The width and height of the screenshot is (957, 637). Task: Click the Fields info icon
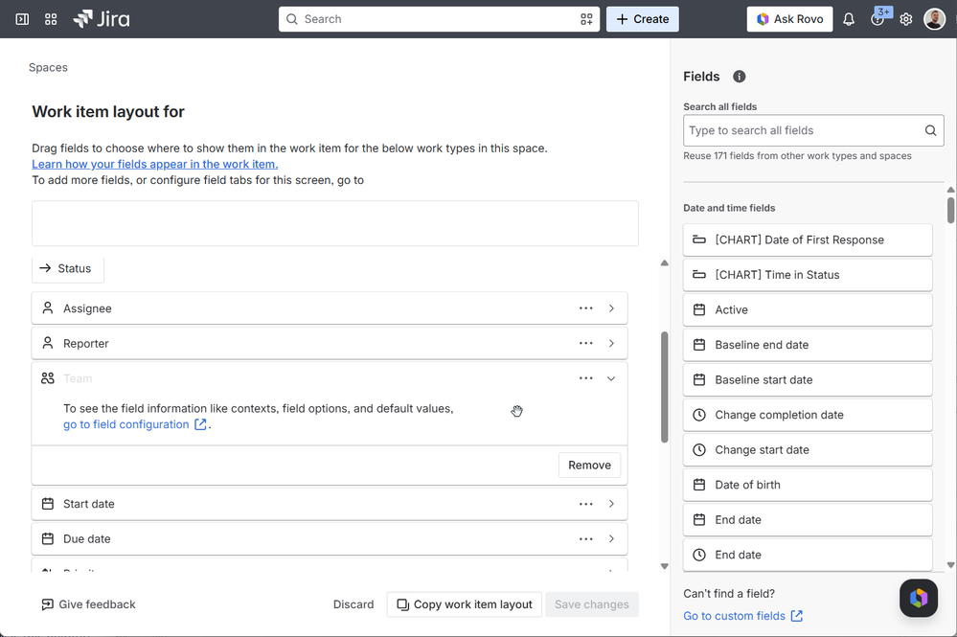coord(740,77)
